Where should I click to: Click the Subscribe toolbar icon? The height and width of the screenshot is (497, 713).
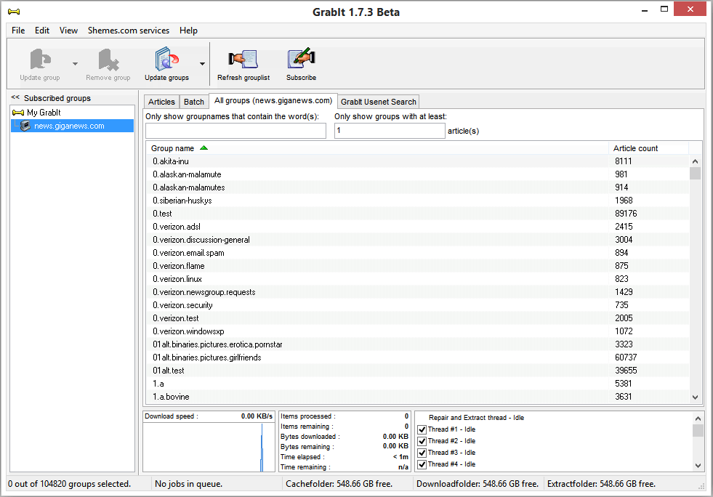coord(301,58)
